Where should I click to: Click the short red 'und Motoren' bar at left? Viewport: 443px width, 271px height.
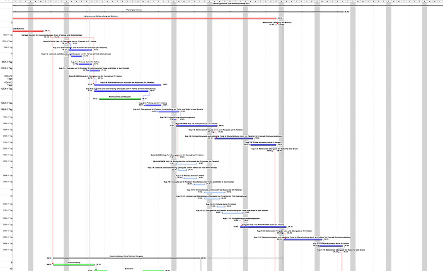click(28, 31)
